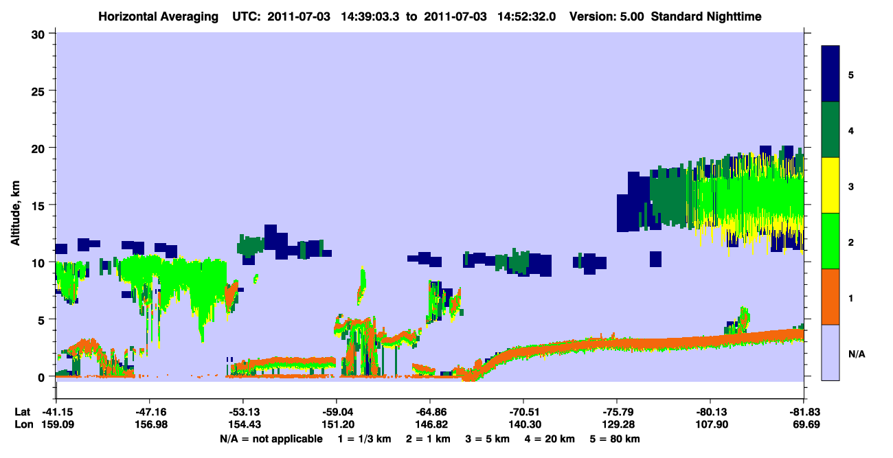Click the 'Lon' row label
893x458 pixels.
pyautogui.click(x=23, y=424)
